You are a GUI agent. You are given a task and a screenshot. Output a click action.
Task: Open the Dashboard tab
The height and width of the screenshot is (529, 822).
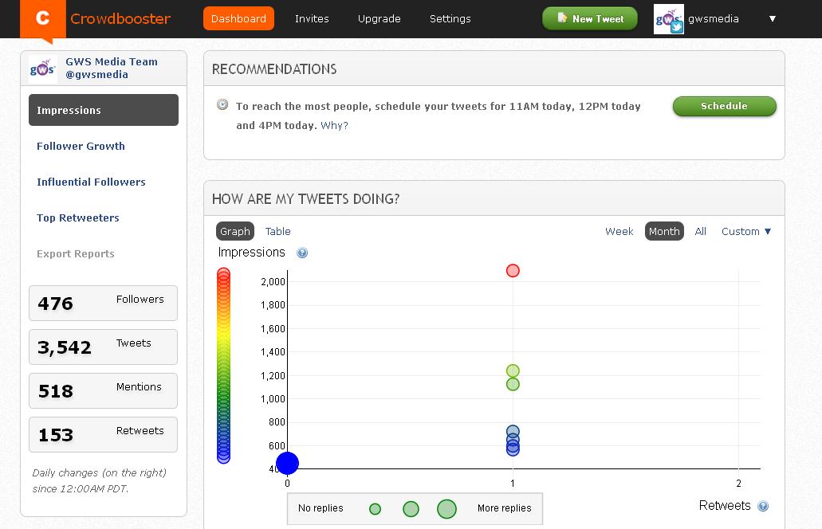238,19
